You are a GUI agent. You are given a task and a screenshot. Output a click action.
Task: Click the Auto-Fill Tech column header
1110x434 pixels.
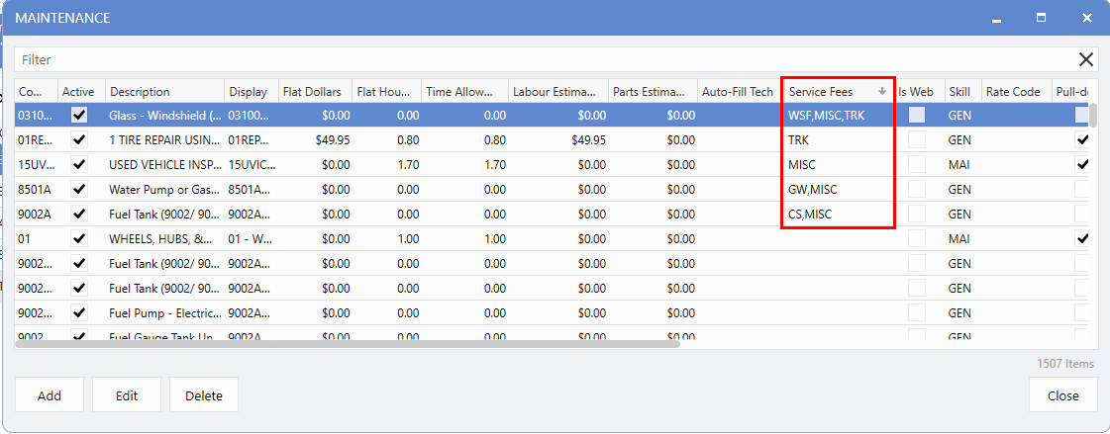pyautogui.click(x=737, y=92)
